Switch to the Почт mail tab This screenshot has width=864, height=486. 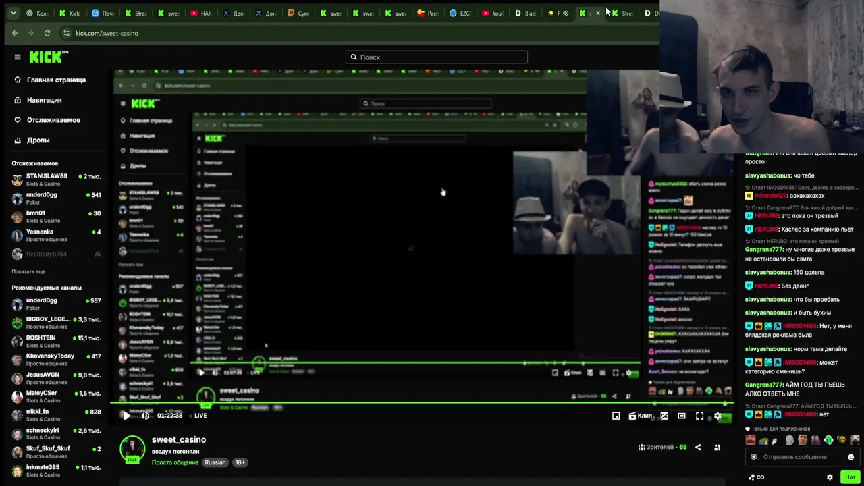click(x=103, y=13)
